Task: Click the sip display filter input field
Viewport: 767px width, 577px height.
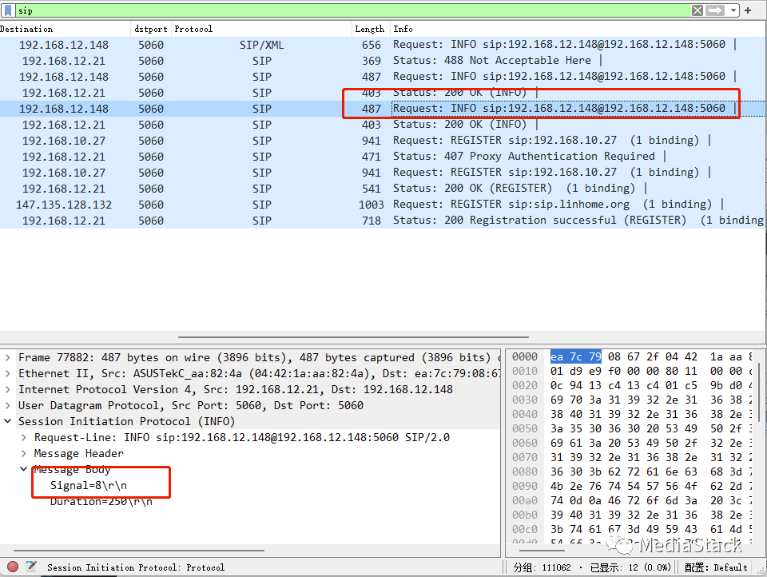Action: pos(352,10)
